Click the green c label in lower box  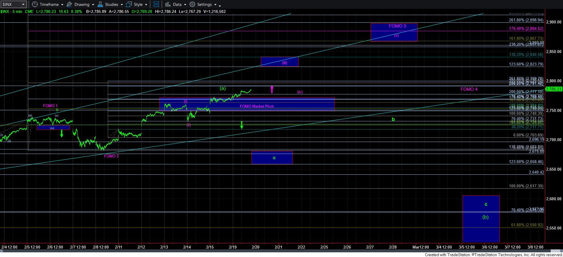[x=486, y=204]
